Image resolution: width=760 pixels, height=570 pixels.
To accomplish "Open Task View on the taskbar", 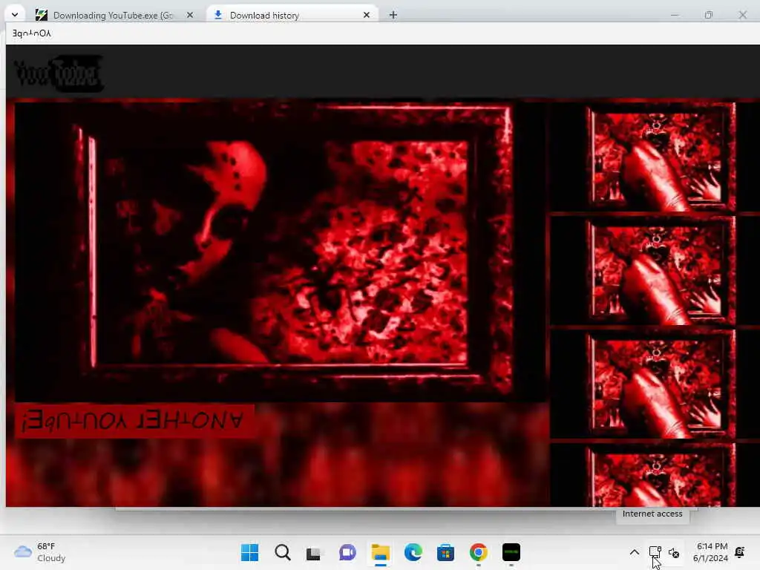I will tap(314, 552).
